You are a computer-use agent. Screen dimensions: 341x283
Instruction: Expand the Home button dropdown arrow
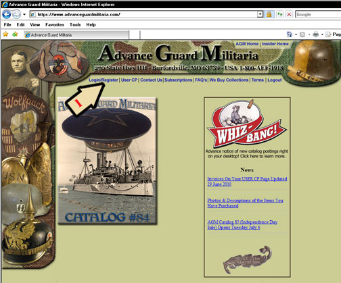[x=296, y=34]
